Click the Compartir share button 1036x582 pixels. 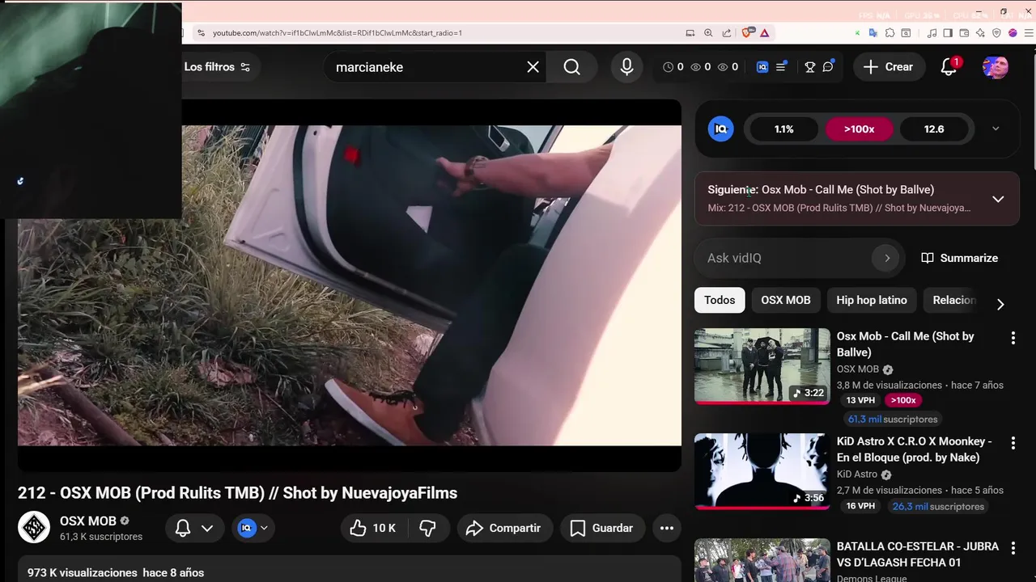tap(504, 528)
